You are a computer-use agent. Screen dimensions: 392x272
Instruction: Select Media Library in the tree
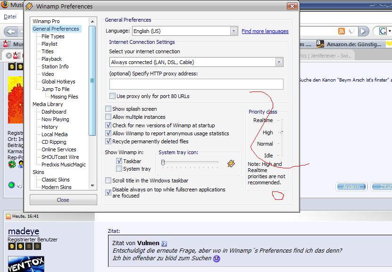[x=48, y=104]
